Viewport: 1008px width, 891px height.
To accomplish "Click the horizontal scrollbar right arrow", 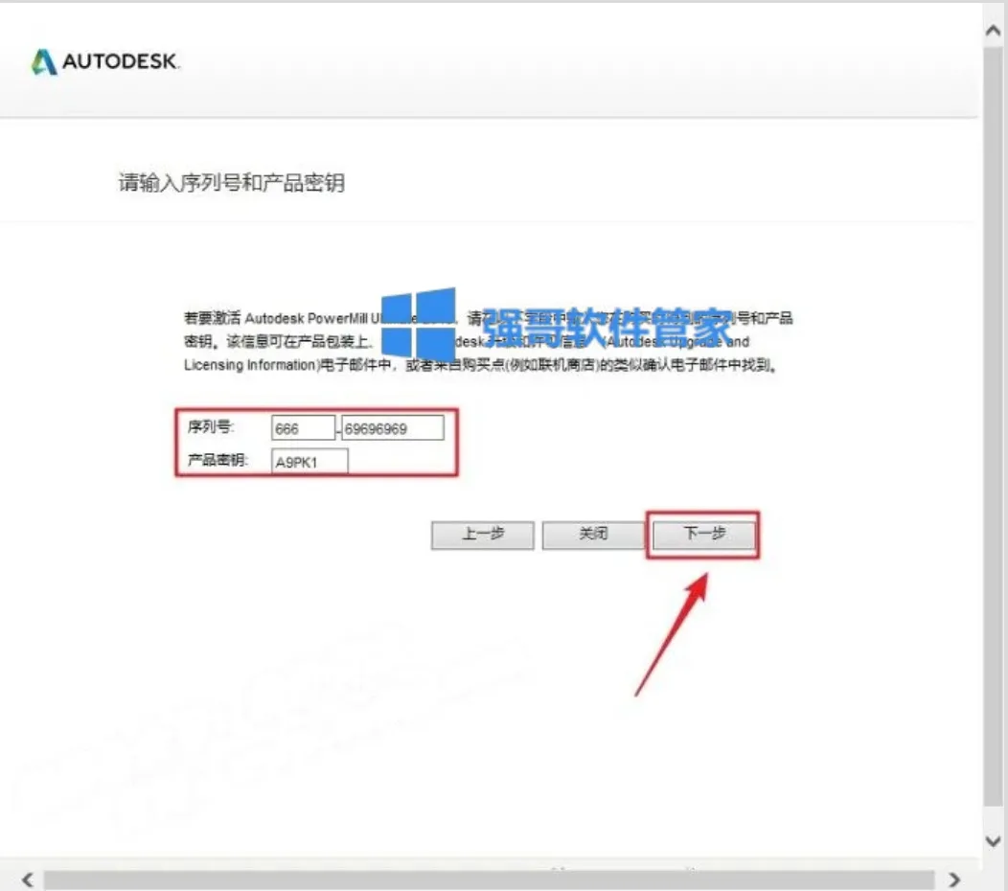I will (x=954, y=879).
